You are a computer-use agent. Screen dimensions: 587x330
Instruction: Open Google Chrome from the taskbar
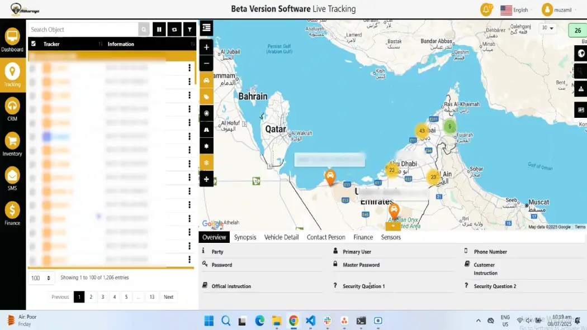(x=293, y=321)
